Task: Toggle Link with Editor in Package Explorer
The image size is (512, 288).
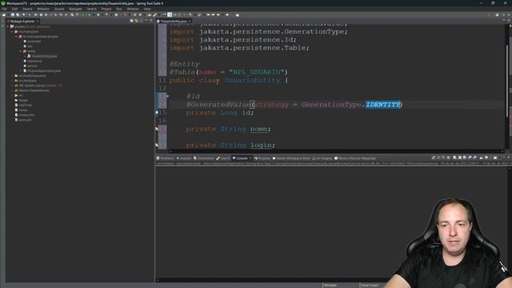Action: click(x=136, y=21)
